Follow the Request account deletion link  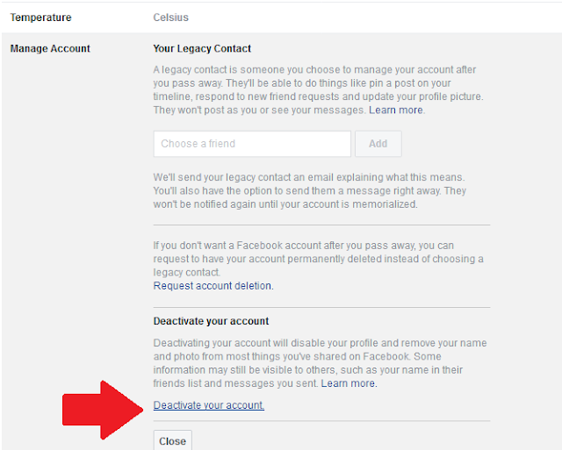[213, 286]
